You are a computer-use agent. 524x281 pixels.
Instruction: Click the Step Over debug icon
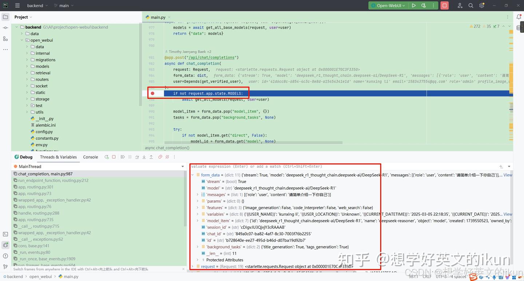tap(136, 157)
